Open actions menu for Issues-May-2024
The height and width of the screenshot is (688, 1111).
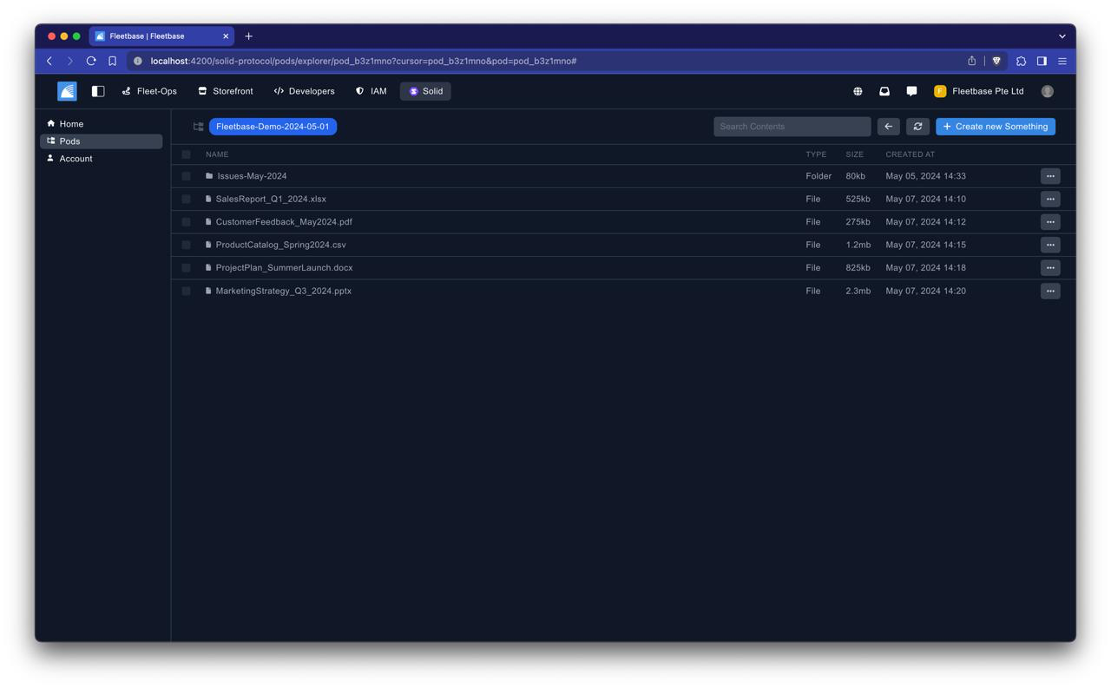[1050, 176]
